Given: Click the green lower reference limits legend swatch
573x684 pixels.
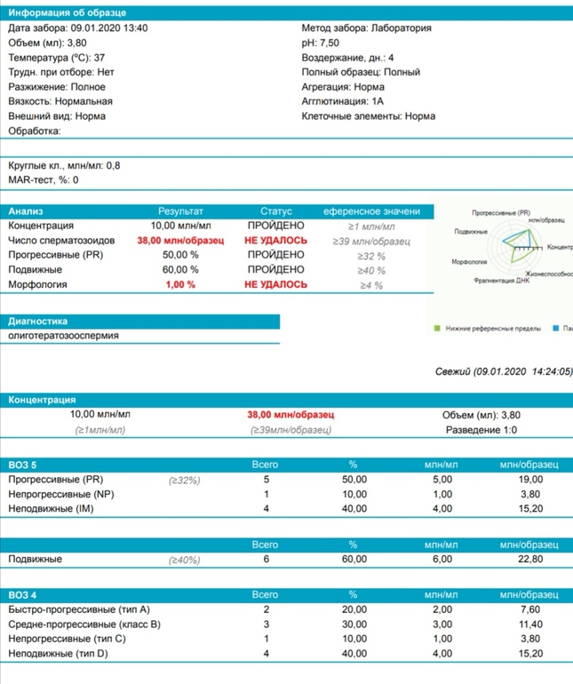Looking at the screenshot, I should (437, 329).
